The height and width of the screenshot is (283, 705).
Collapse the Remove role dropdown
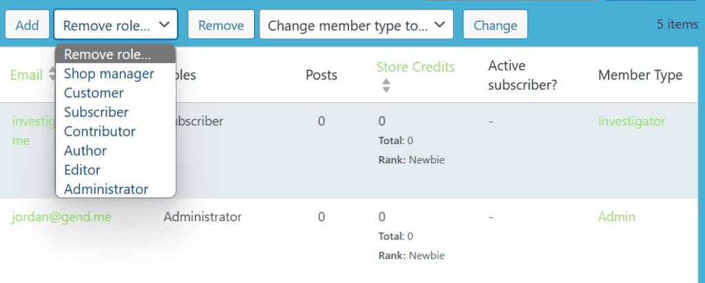pyautogui.click(x=116, y=25)
